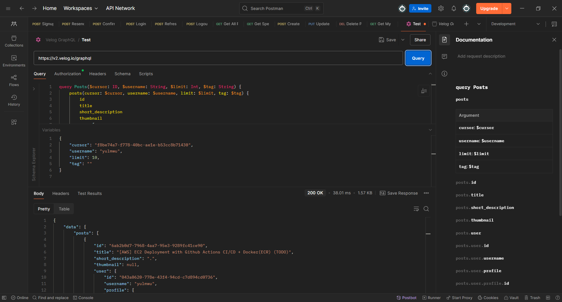Expand the Schema Explorer panel
The image size is (562, 302).
point(34,89)
